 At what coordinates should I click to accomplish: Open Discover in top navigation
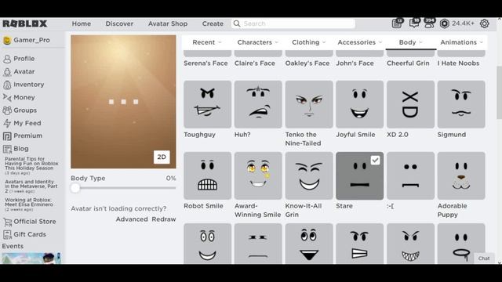119,23
